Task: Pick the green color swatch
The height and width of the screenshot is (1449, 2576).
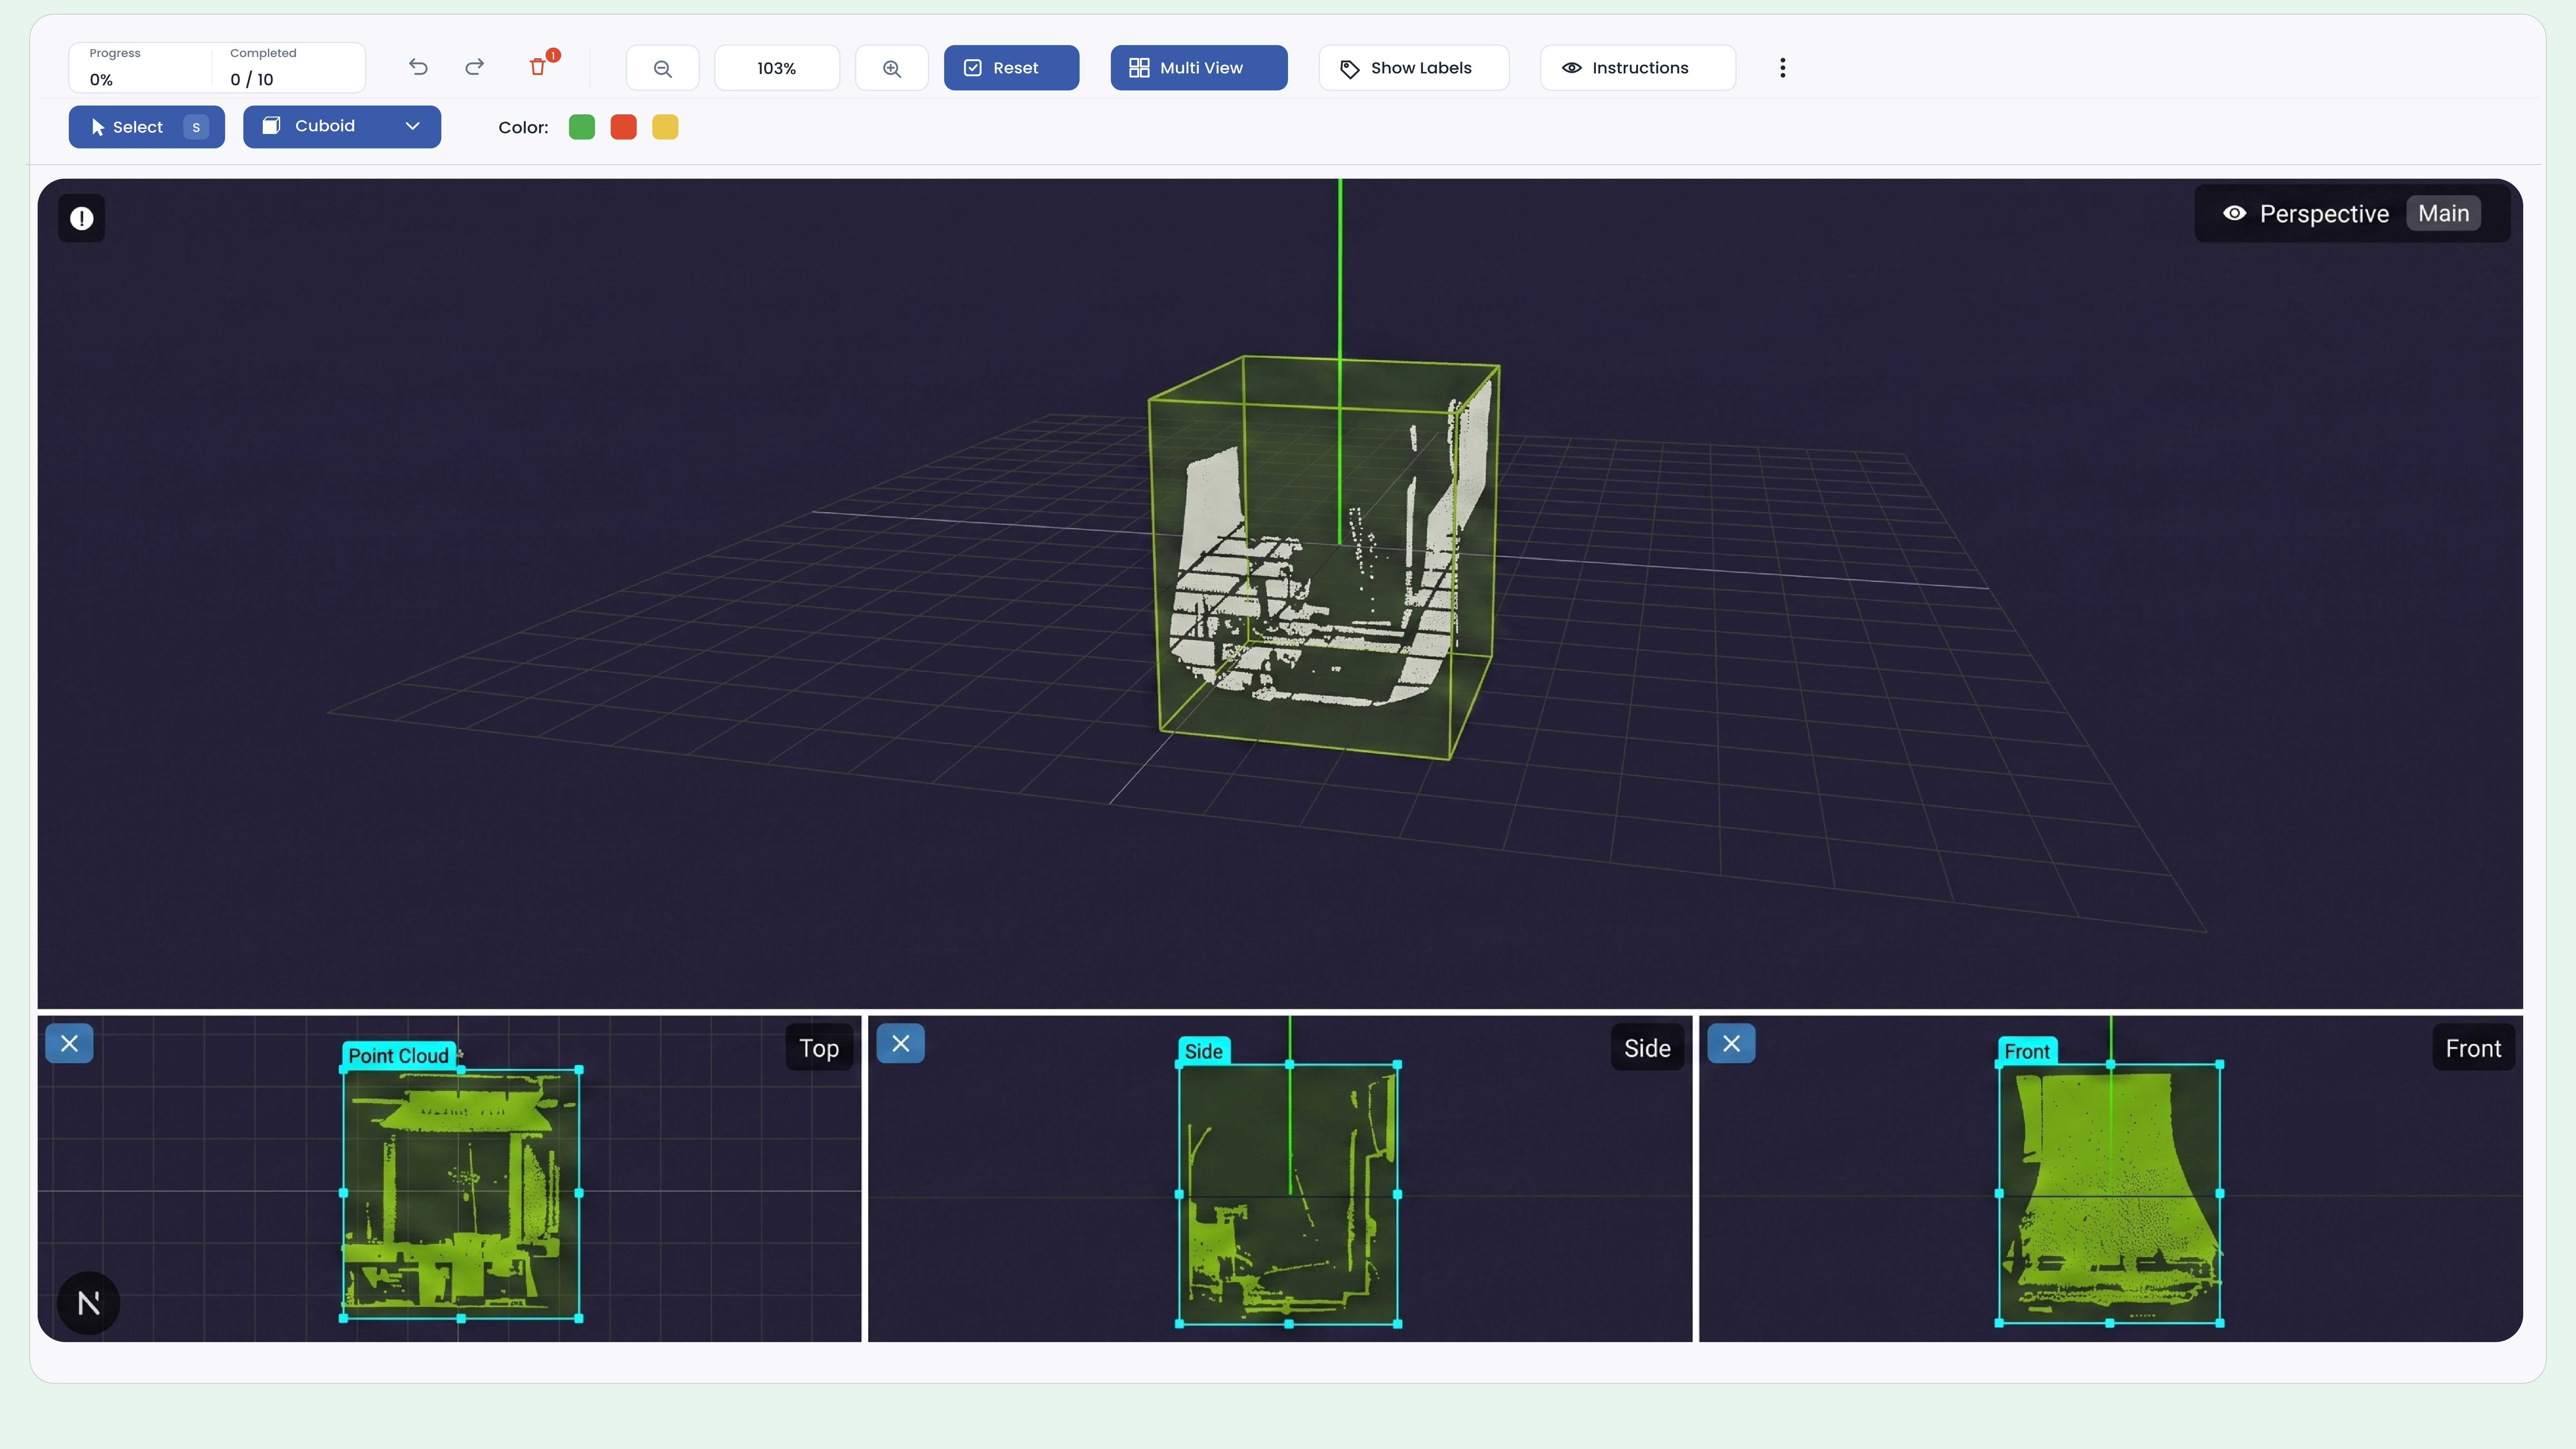Action: pos(582,127)
